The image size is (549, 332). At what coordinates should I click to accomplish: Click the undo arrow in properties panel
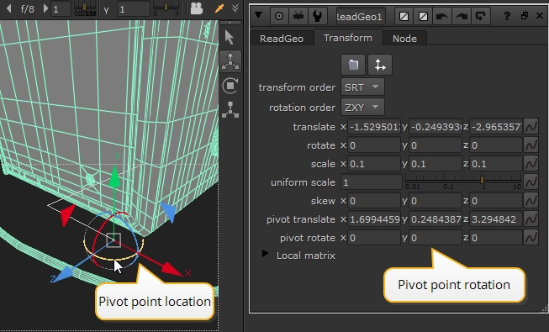(x=442, y=16)
